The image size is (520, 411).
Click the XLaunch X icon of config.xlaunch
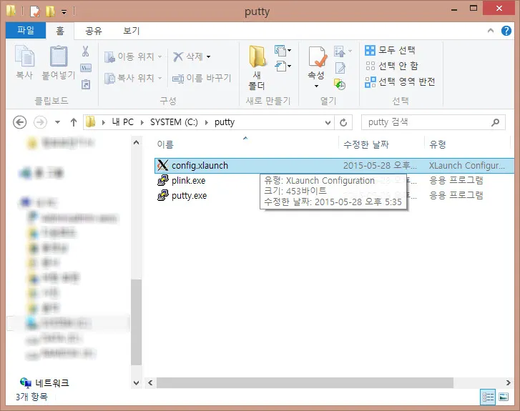(x=163, y=165)
